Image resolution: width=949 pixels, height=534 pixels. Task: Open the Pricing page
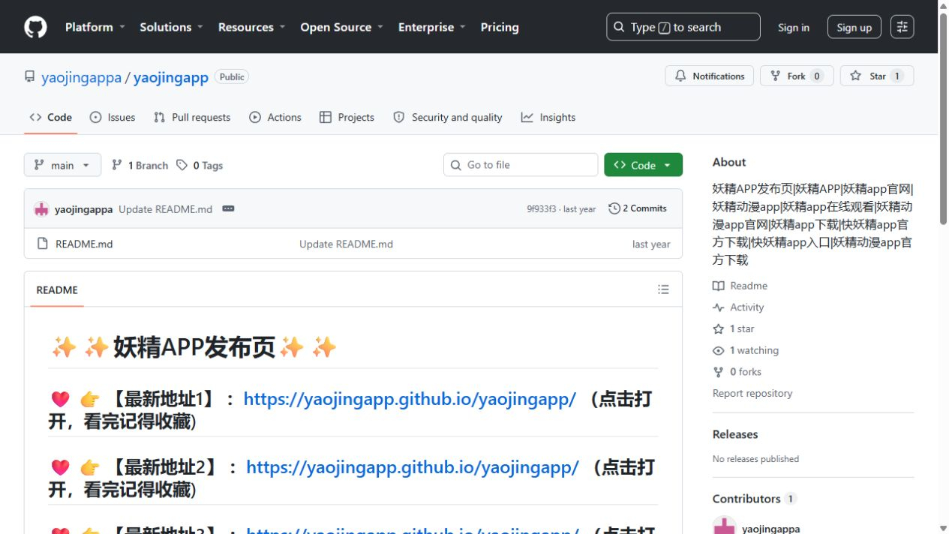click(500, 27)
